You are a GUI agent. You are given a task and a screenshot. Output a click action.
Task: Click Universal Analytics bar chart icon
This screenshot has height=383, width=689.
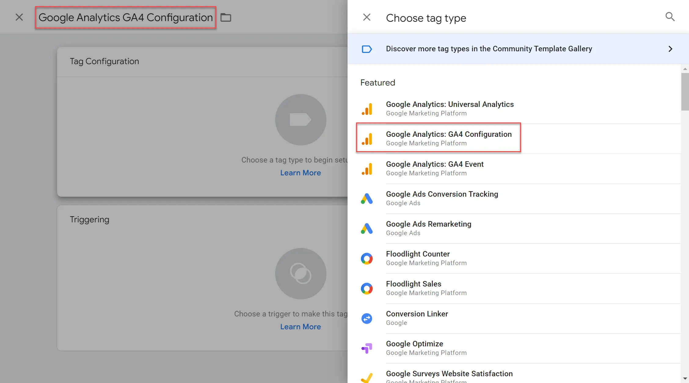tap(367, 109)
